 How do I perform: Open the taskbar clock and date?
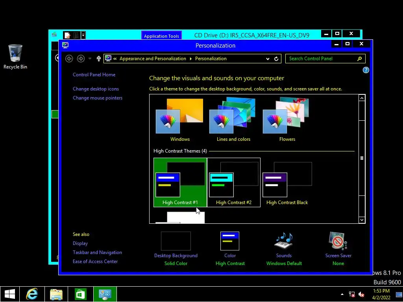(381, 294)
